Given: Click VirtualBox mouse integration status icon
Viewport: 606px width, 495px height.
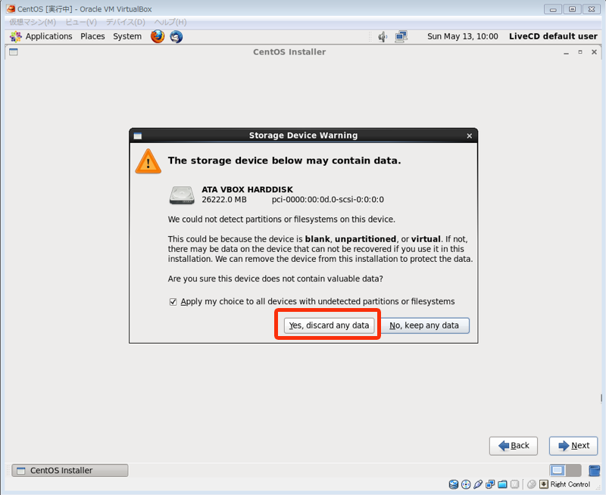Looking at the screenshot, I should (532, 484).
